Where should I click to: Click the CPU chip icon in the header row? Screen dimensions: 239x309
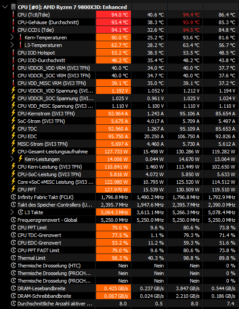13,7
